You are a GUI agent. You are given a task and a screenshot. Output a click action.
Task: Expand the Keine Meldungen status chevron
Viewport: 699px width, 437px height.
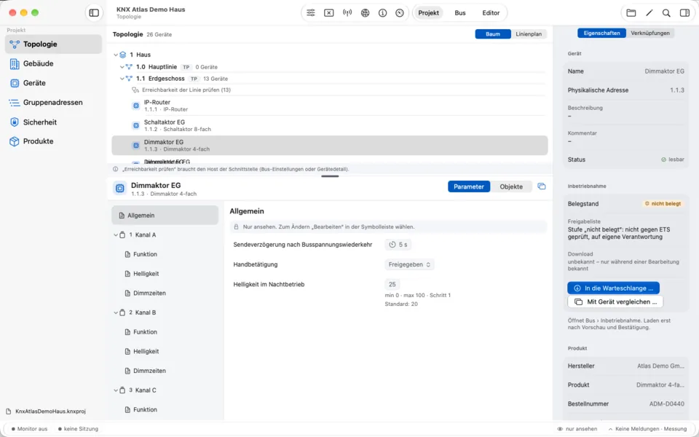(x=611, y=429)
